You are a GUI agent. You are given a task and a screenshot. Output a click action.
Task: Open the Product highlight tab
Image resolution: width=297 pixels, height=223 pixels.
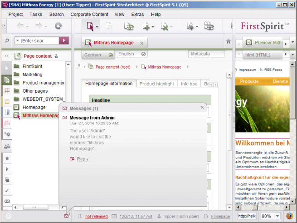pyautogui.click(x=156, y=84)
